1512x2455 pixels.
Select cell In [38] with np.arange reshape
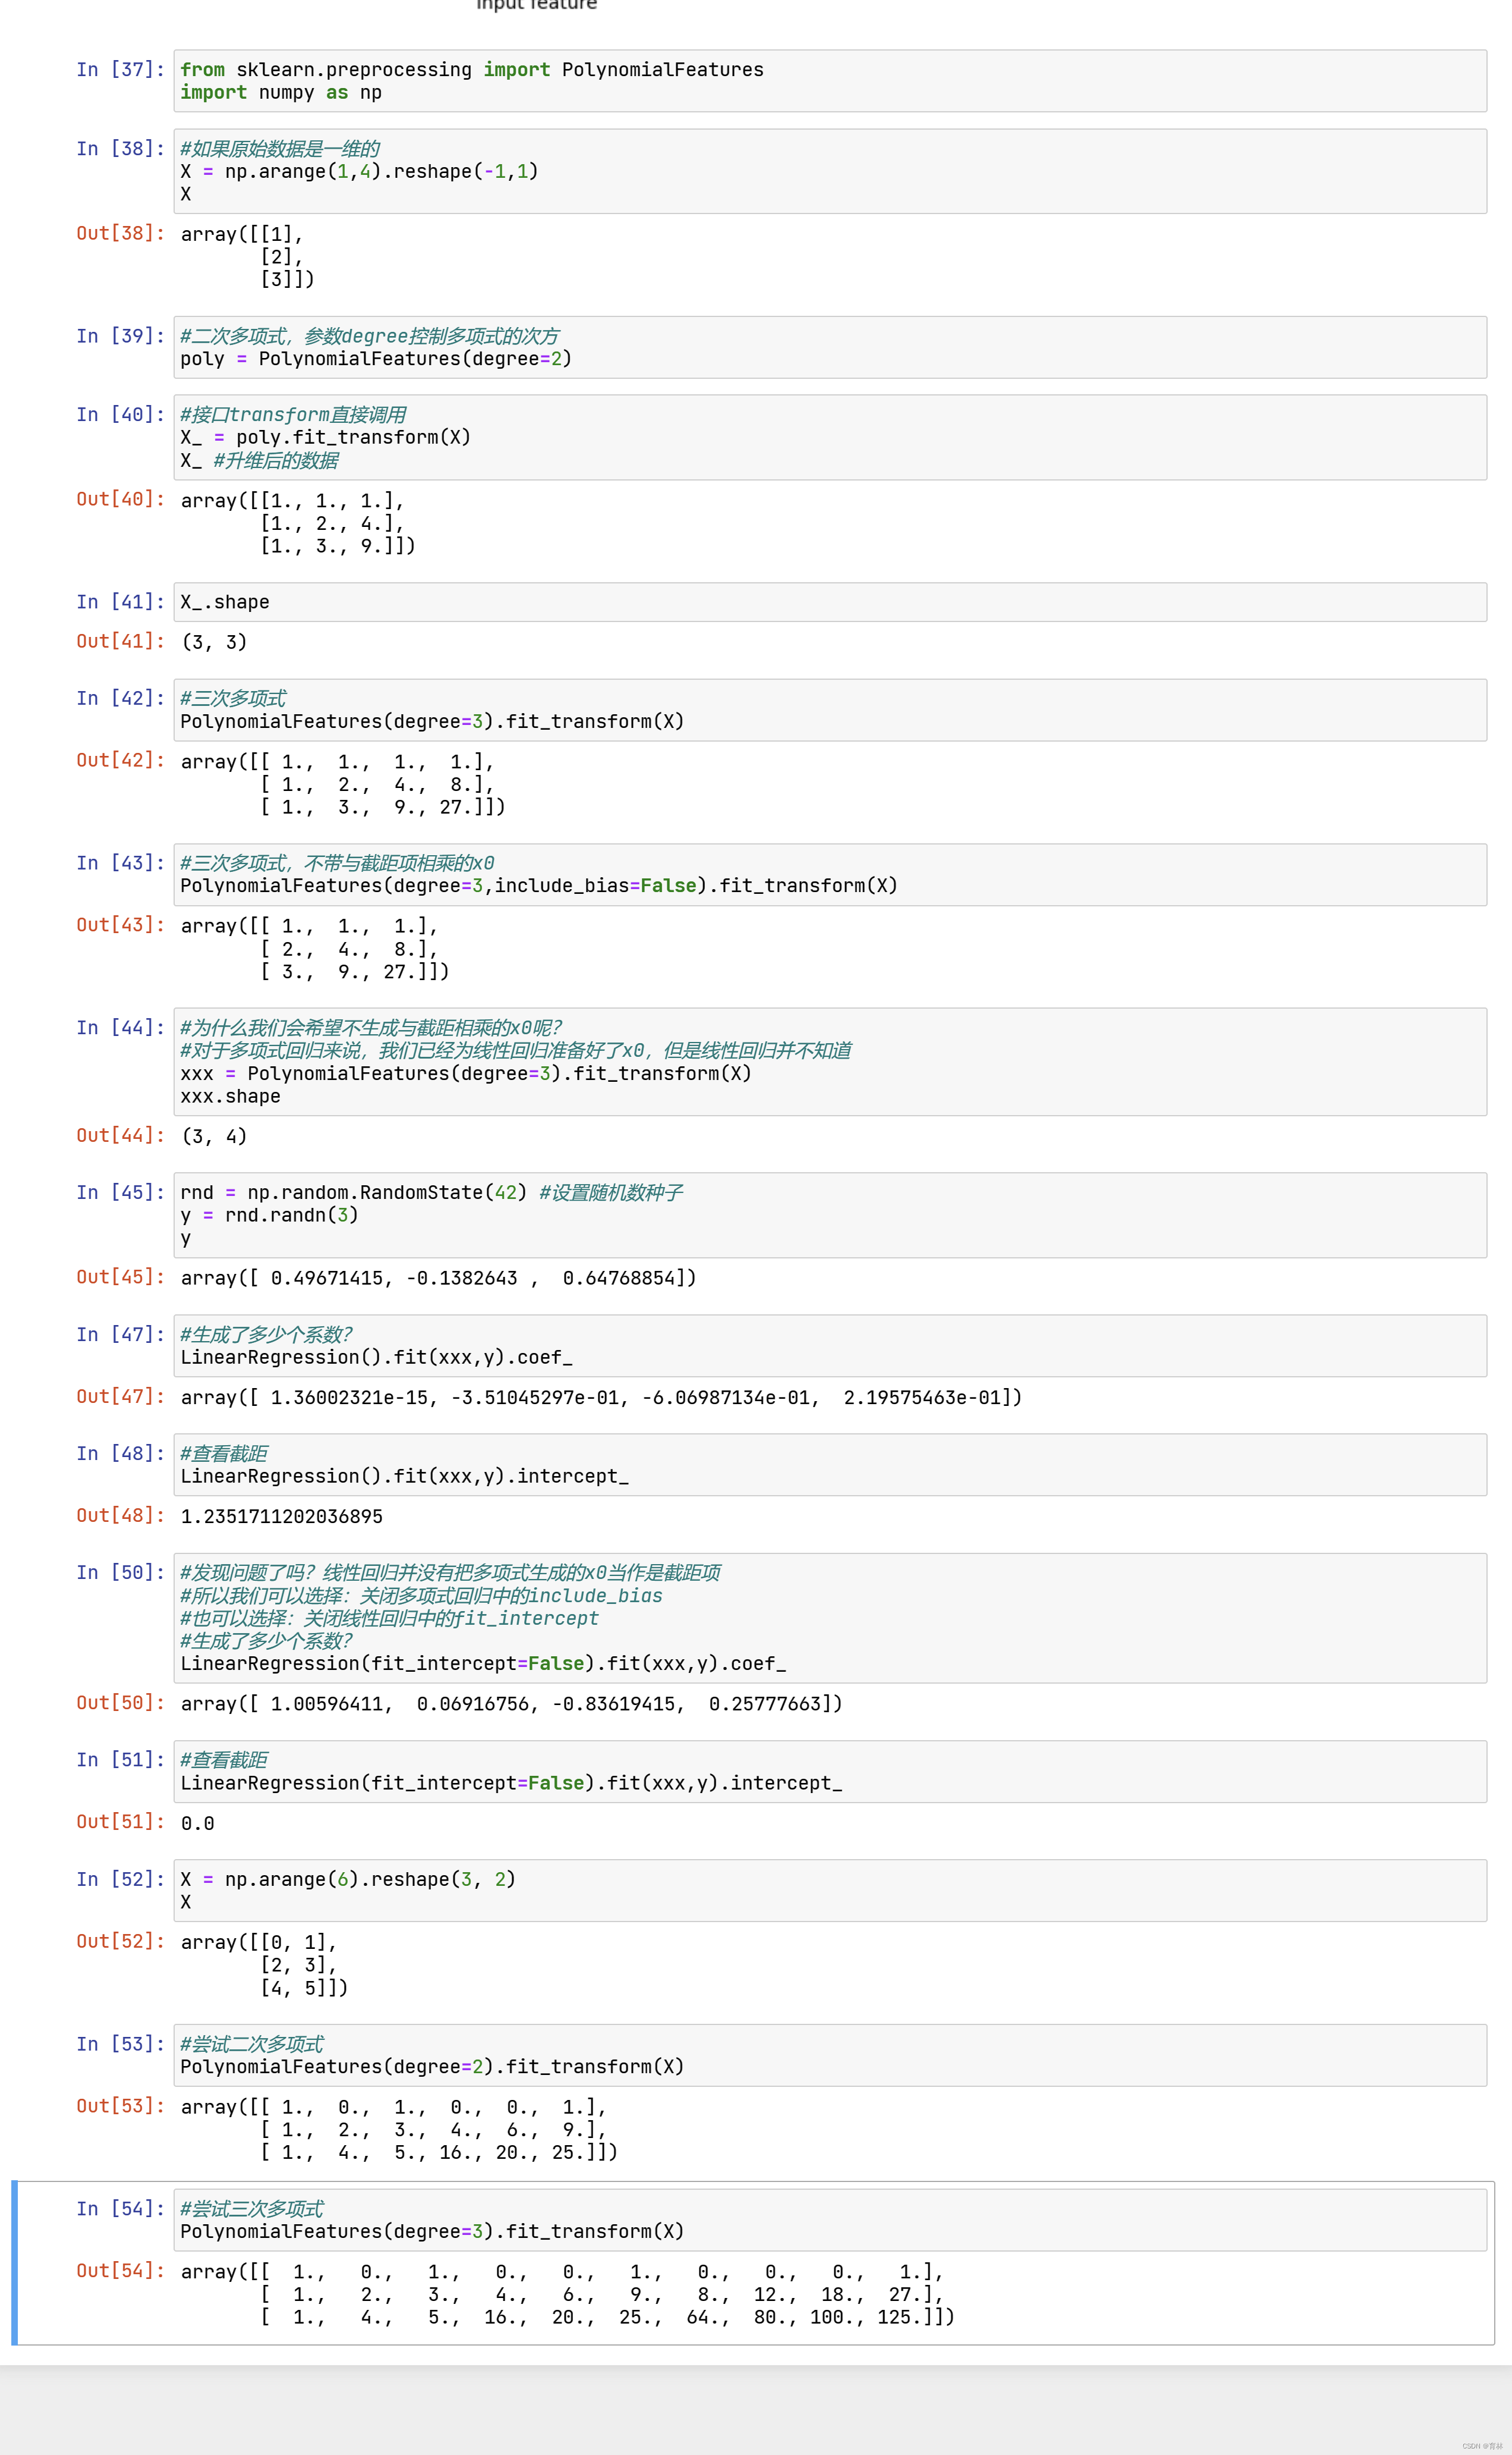[830, 171]
